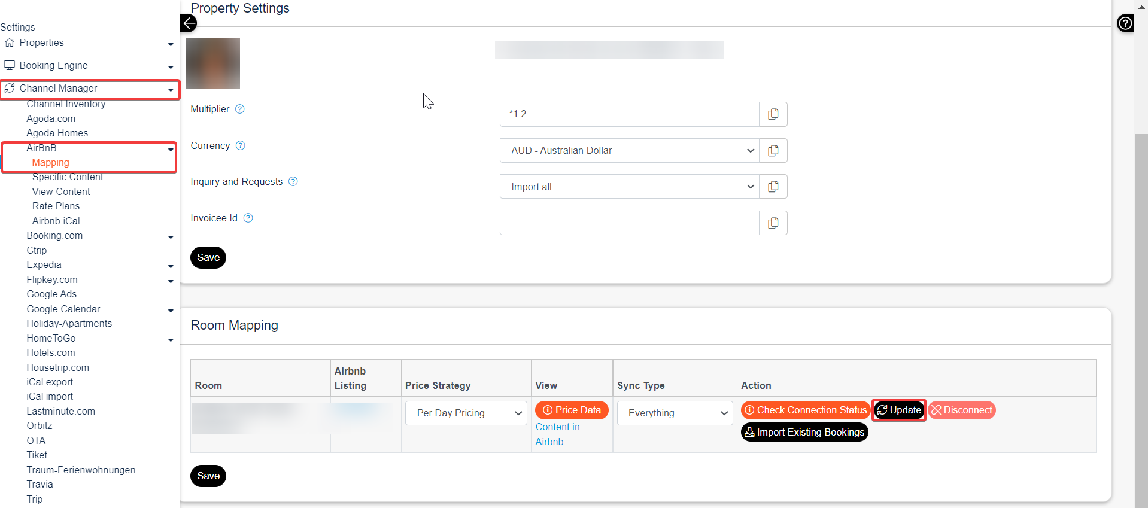This screenshot has height=508, width=1148.
Task: Open Hotels.com channel in sidebar
Action: [51, 352]
